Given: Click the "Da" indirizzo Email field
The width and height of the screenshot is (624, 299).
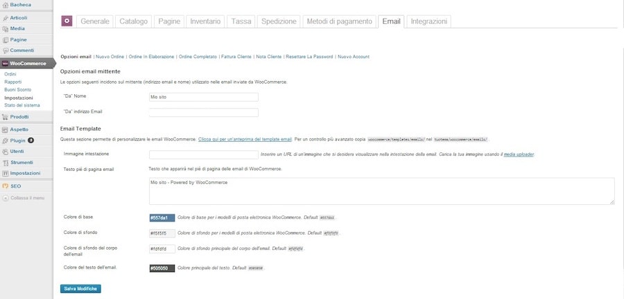Looking at the screenshot, I should (x=204, y=112).
